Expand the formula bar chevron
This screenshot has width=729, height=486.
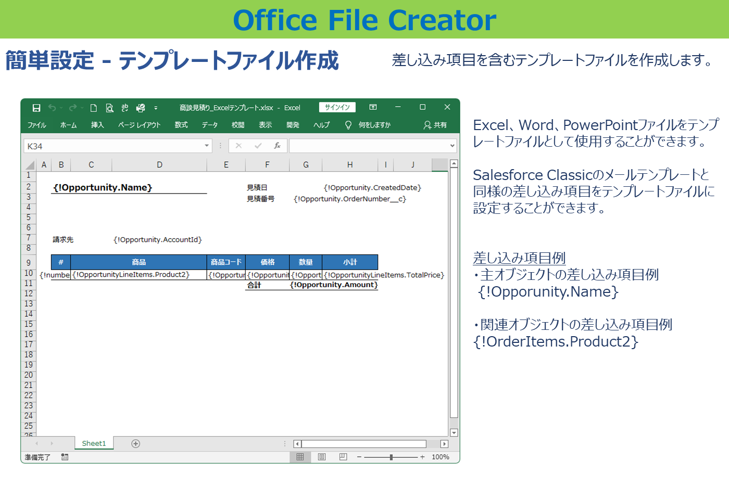point(452,146)
